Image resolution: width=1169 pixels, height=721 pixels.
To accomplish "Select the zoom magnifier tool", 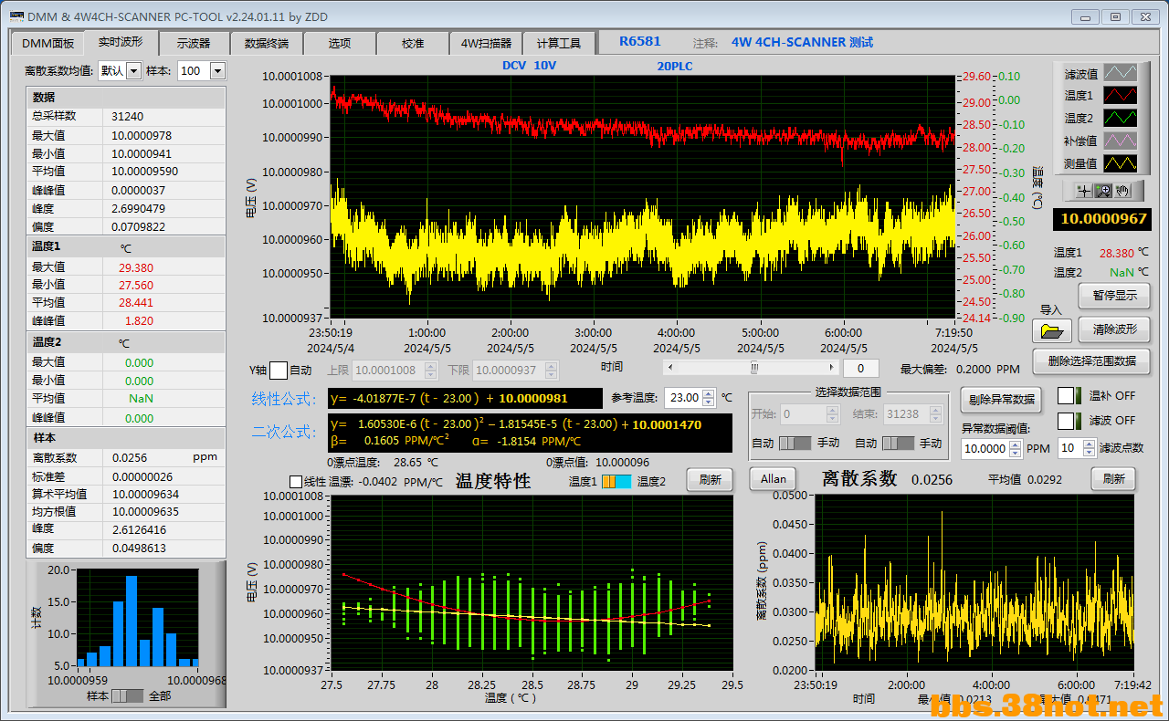I will click(1102, 191).
